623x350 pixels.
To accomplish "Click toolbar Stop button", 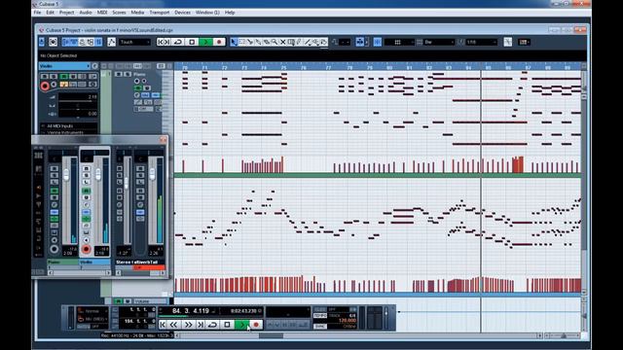I will click(x=192, y=42).
